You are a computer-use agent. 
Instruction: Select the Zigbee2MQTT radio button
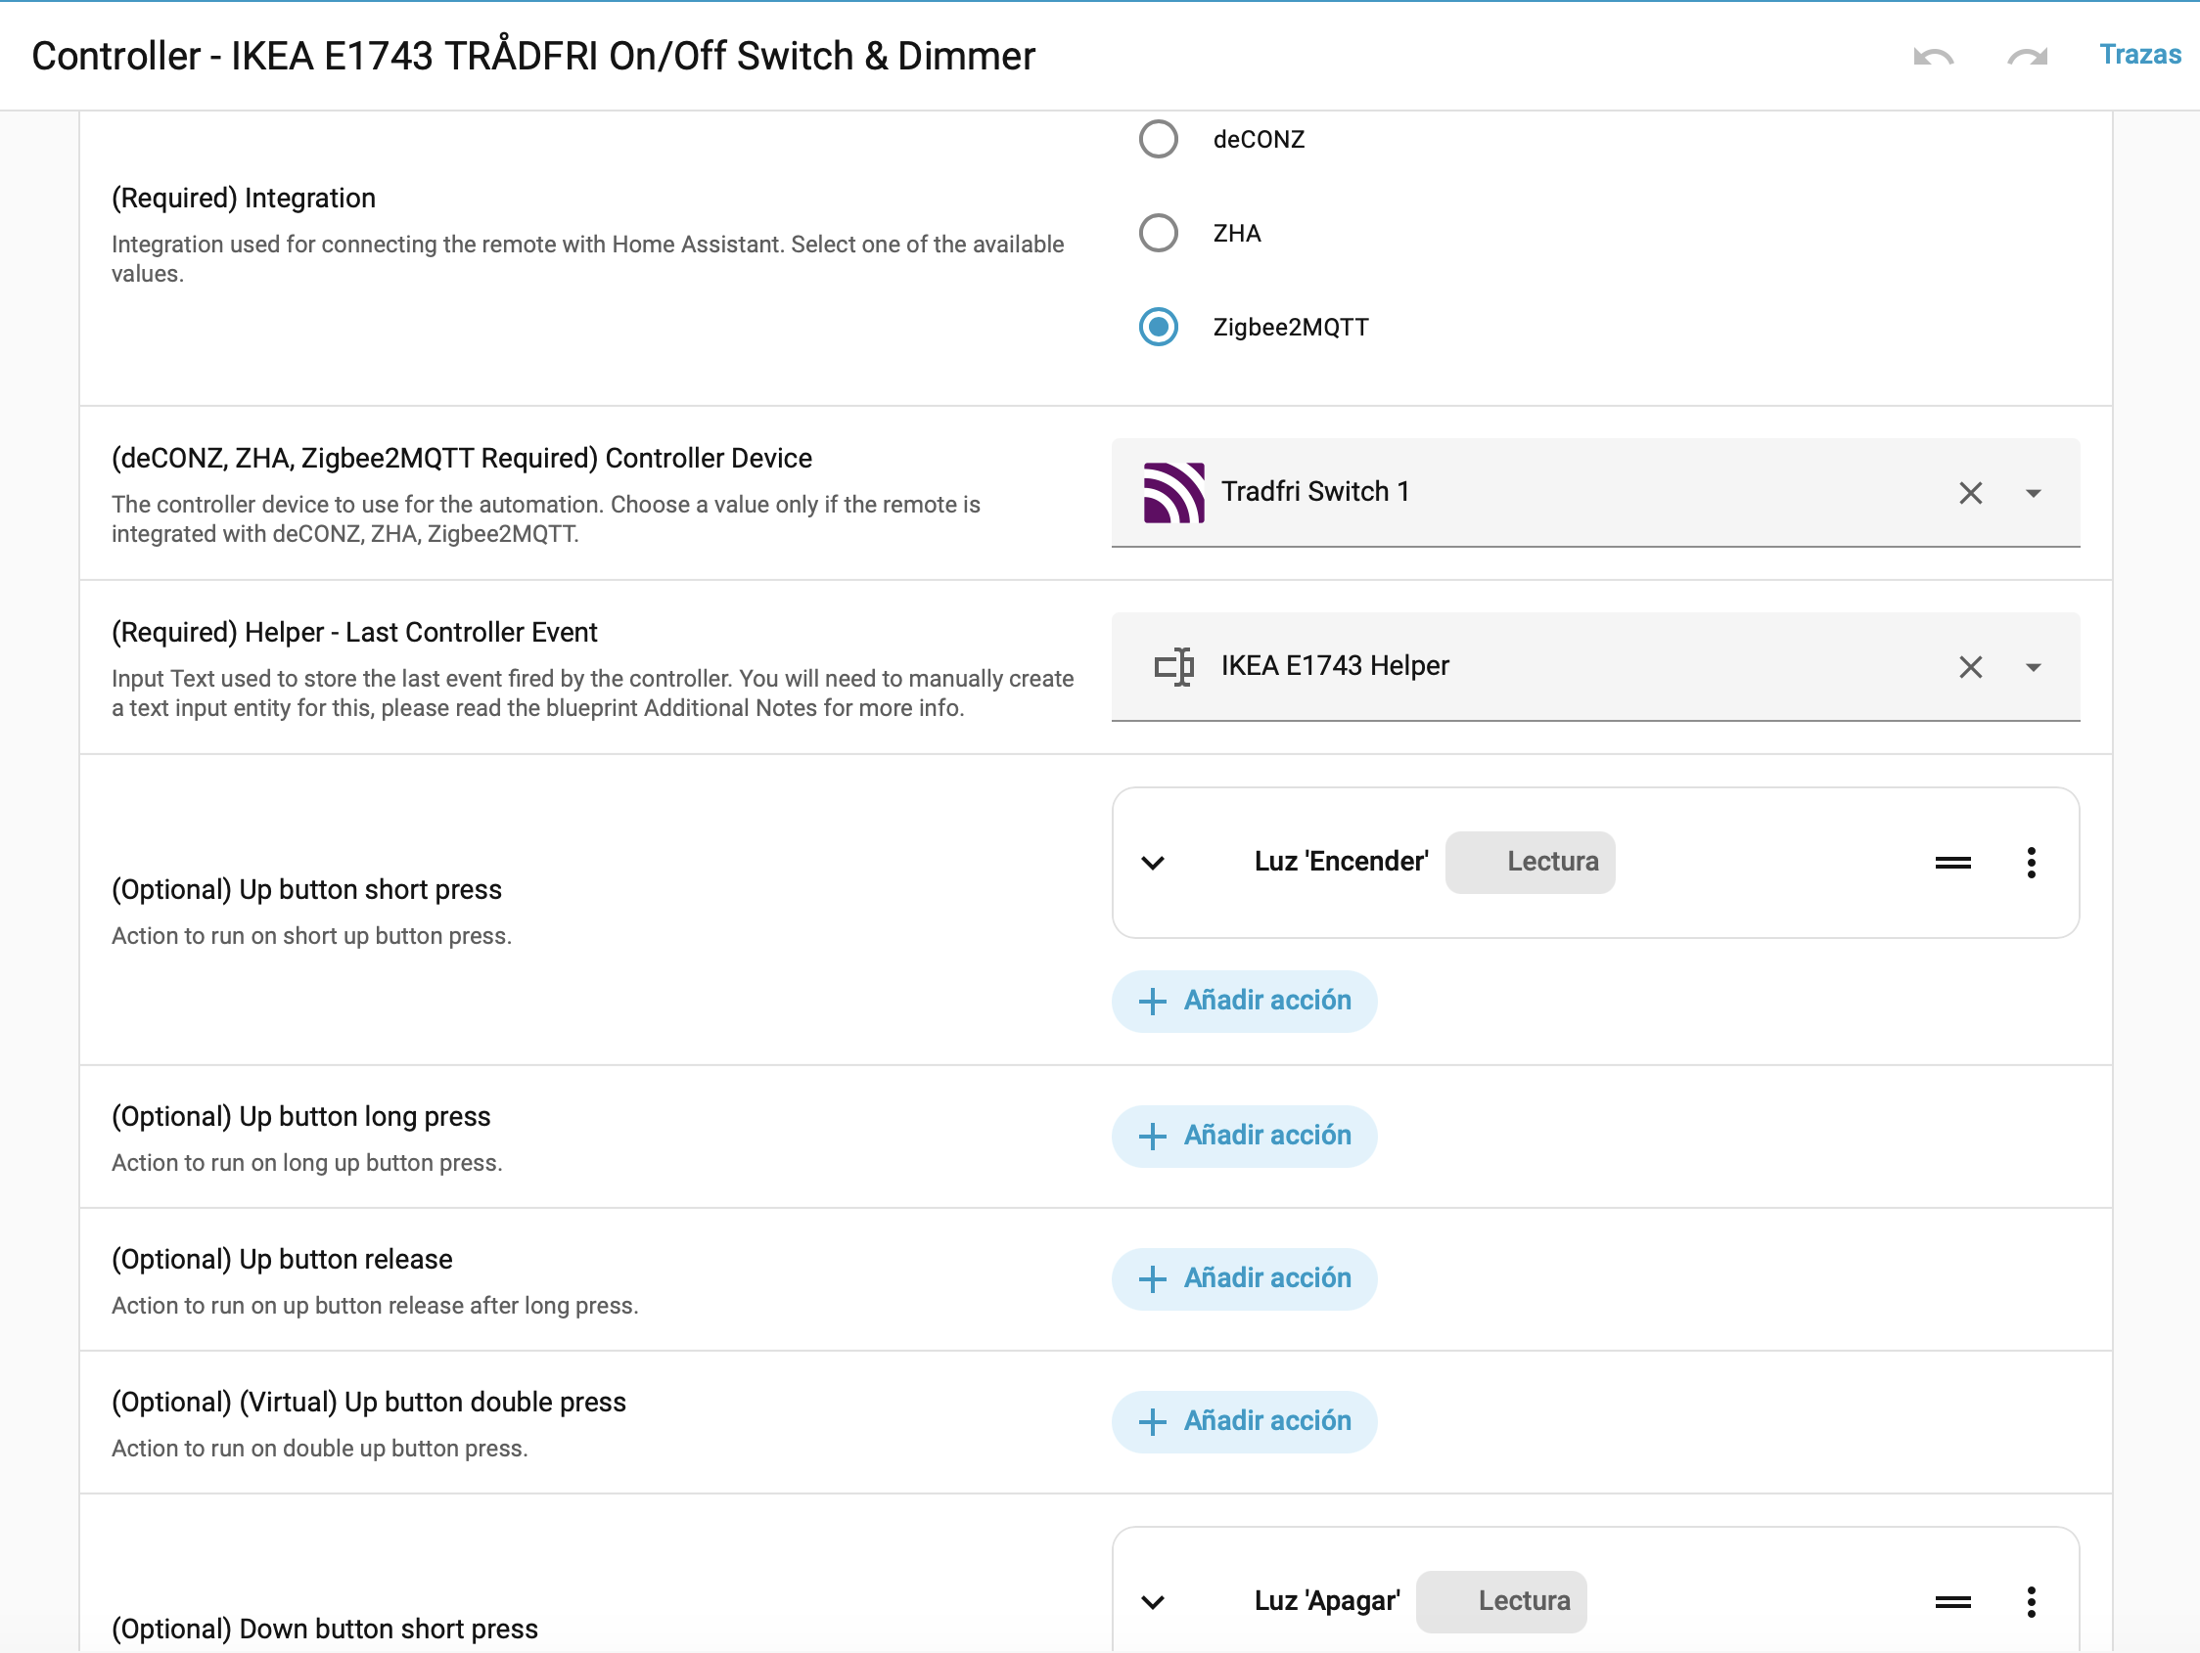(1158, 327)
